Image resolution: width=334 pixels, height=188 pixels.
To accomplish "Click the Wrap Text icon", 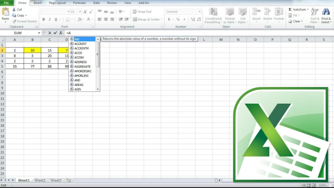I will 135,12.
